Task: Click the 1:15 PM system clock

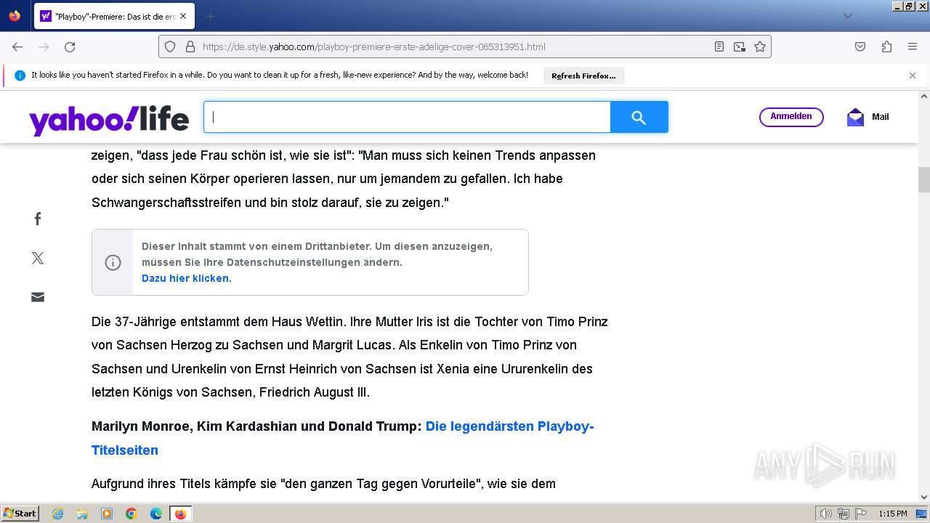Action: tap(893, 514)
